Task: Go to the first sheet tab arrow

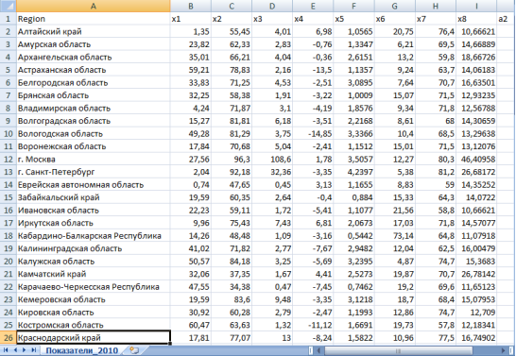Action: point(6,350)
